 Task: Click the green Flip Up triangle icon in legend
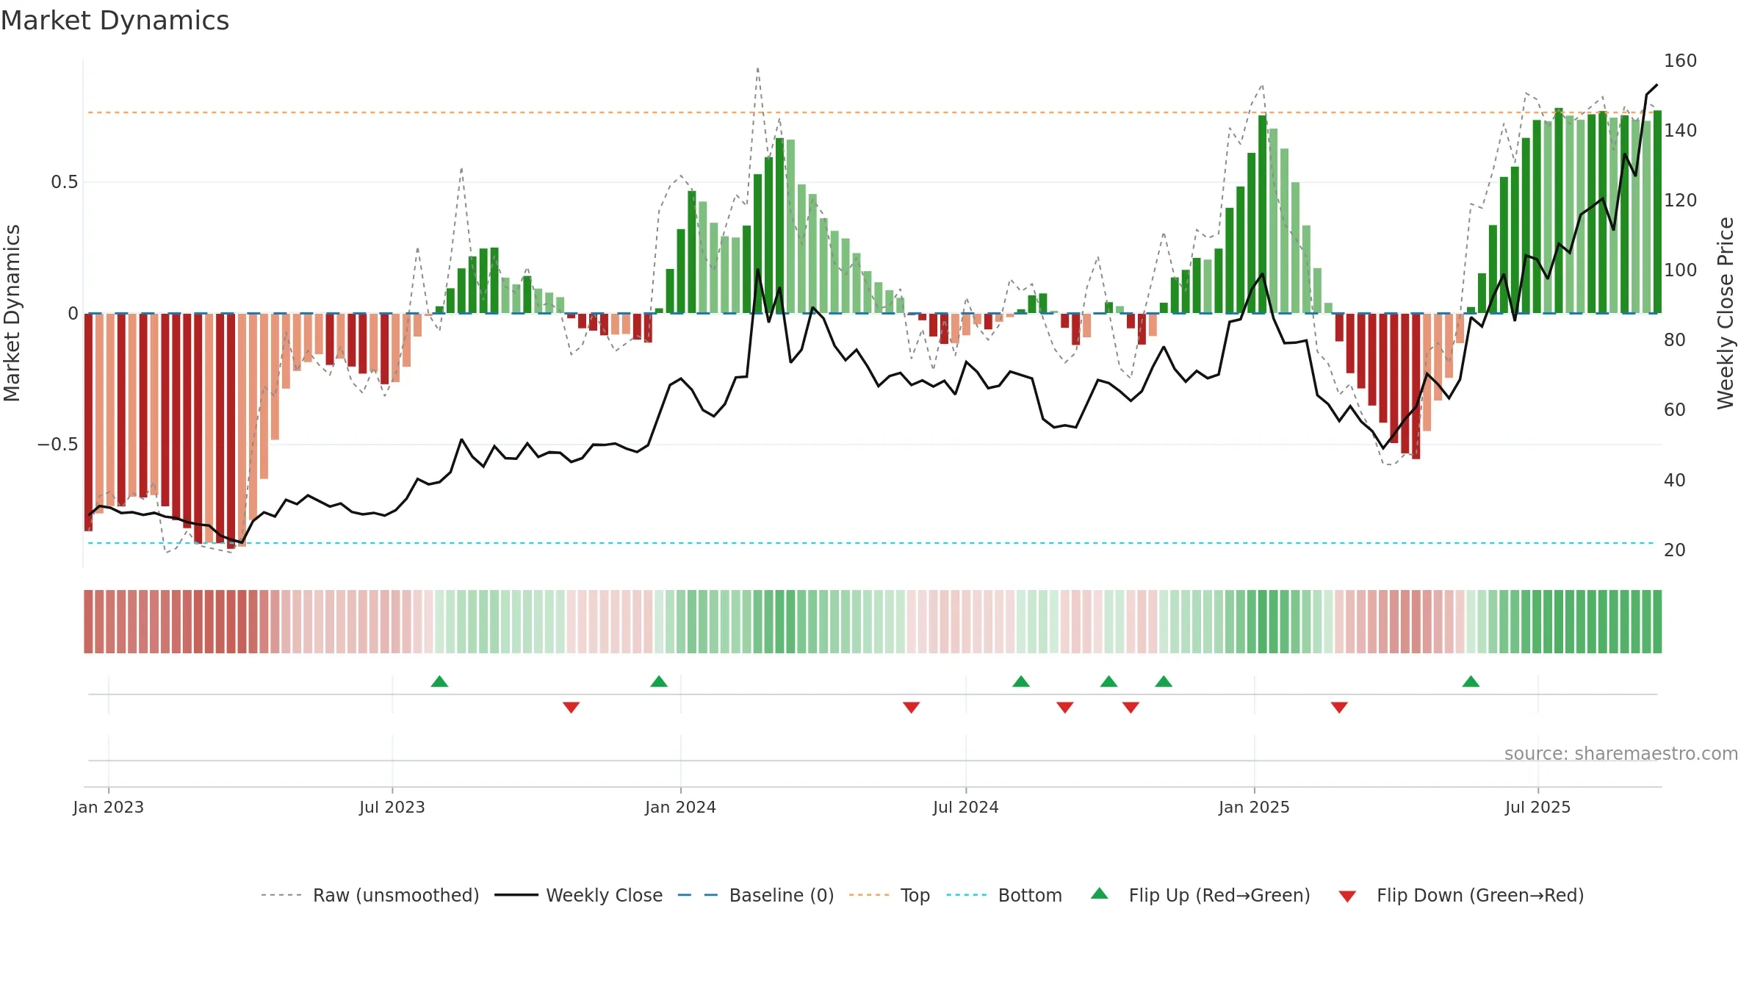pyautogui.click(x=1100, y=894)
